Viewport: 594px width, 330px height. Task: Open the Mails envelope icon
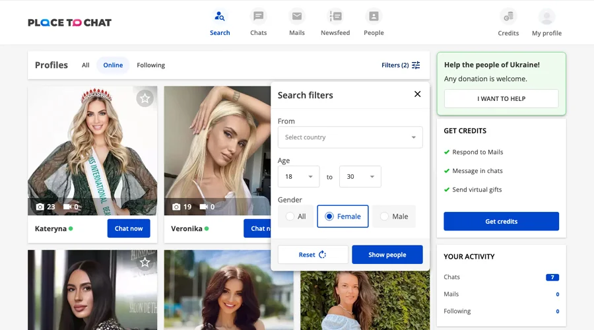pos(297,16)
